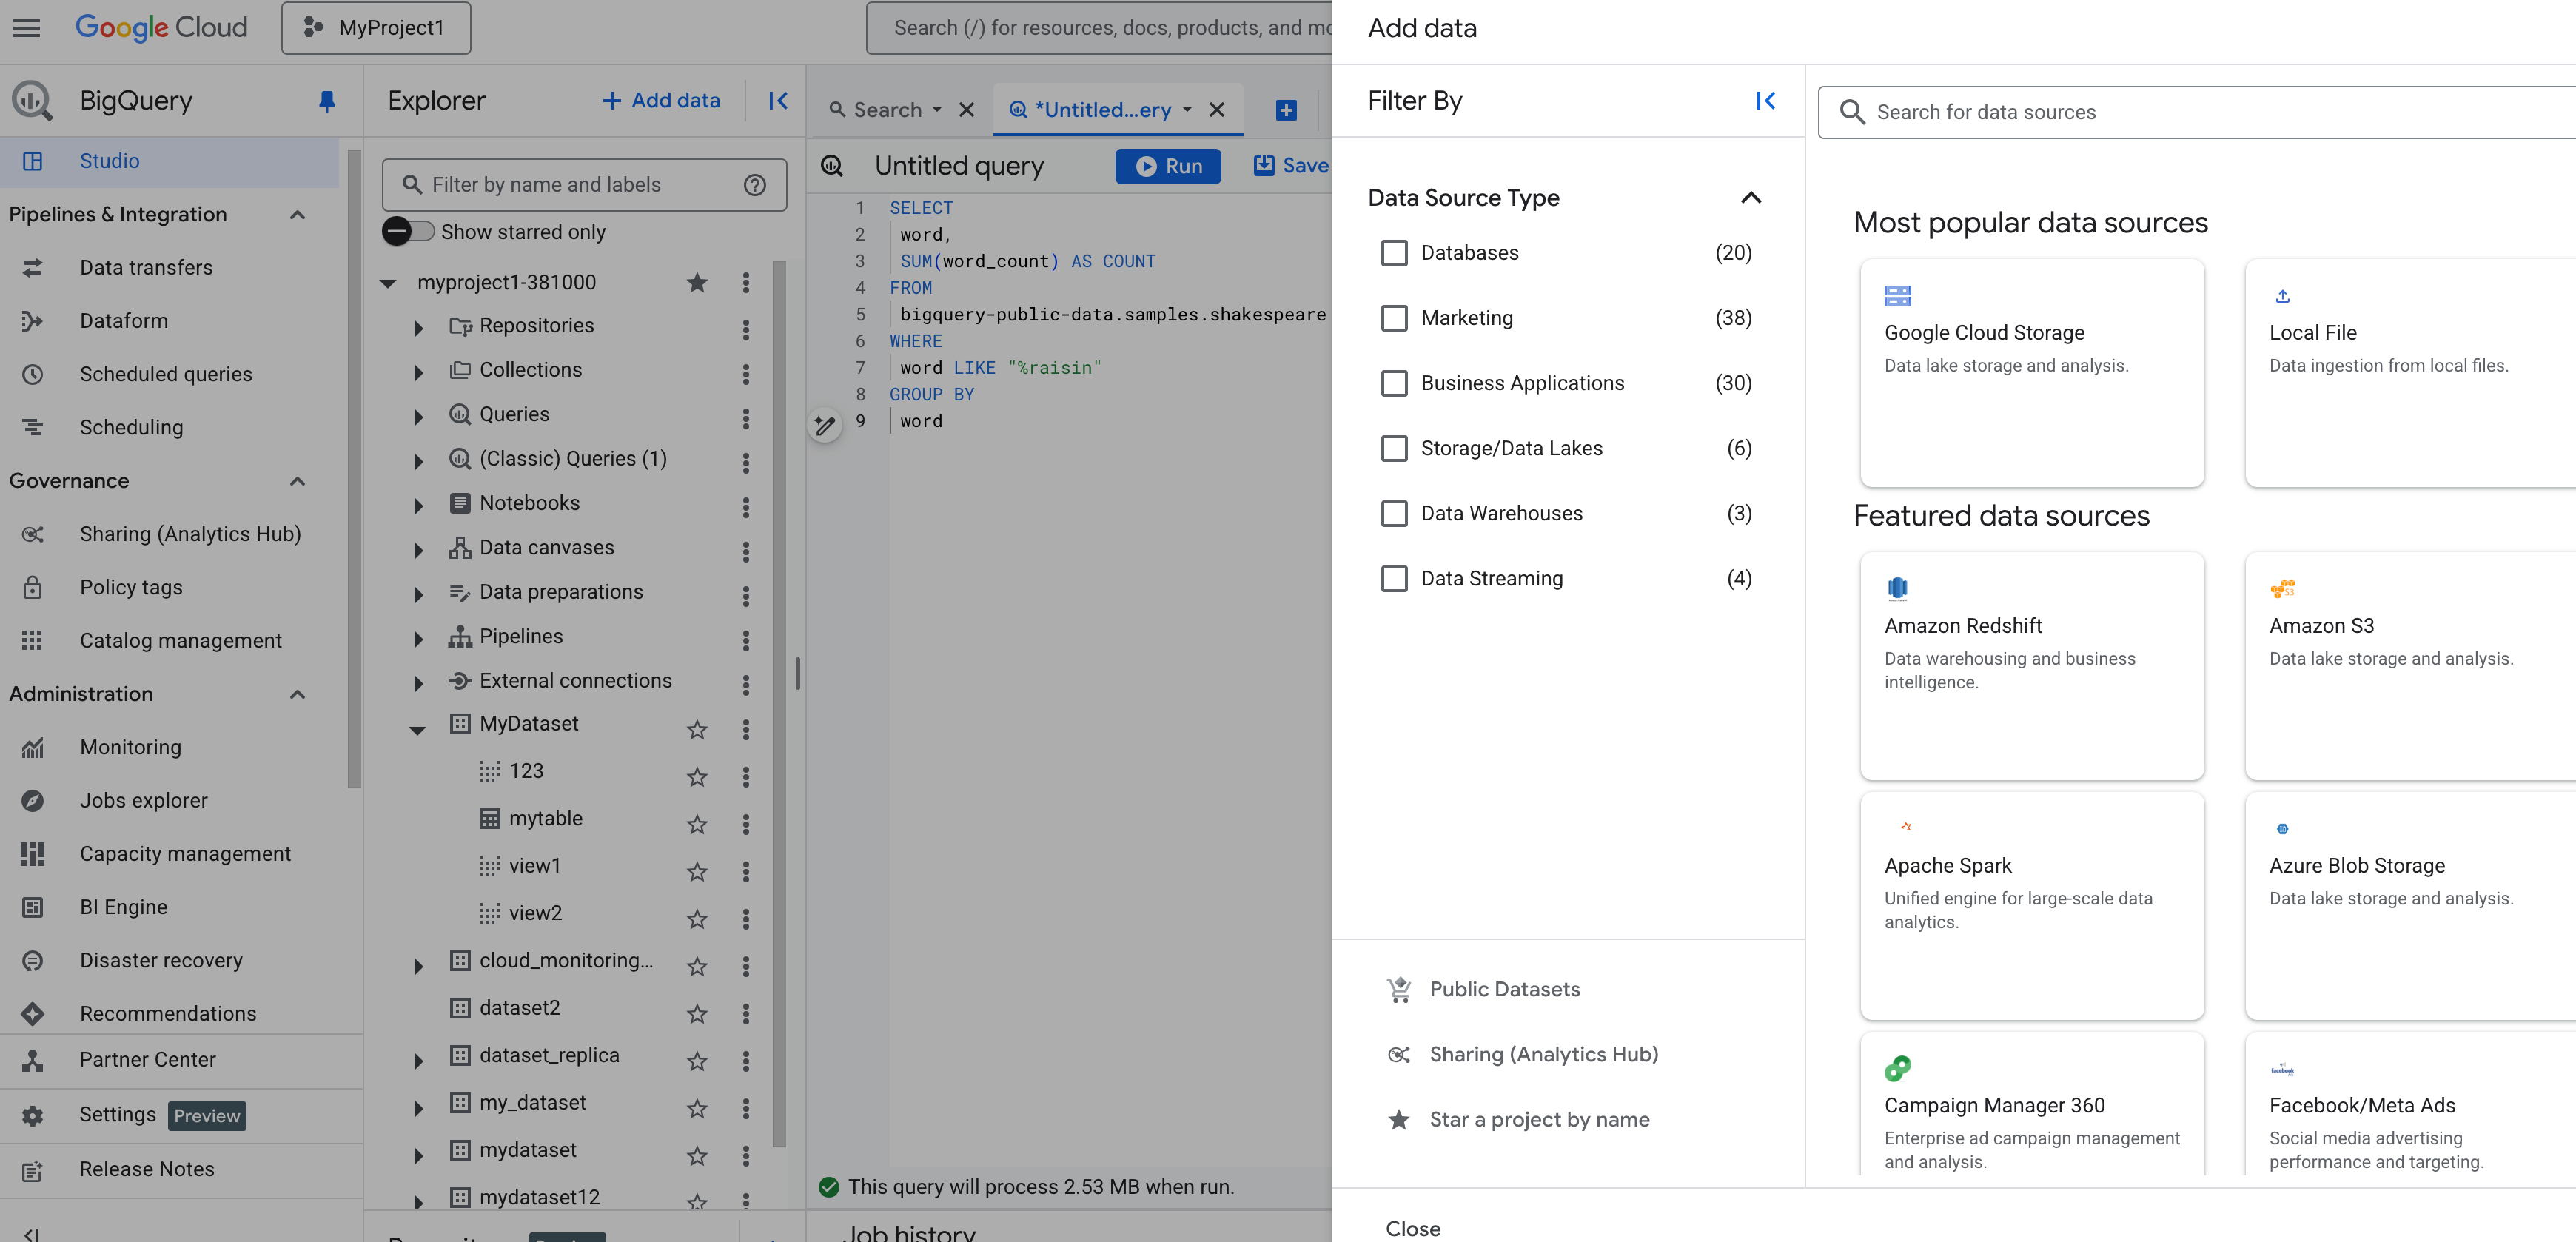Toggle the Show starred only switch
The height and width of the screenshot is (1242, 2576).
(406, 232)
